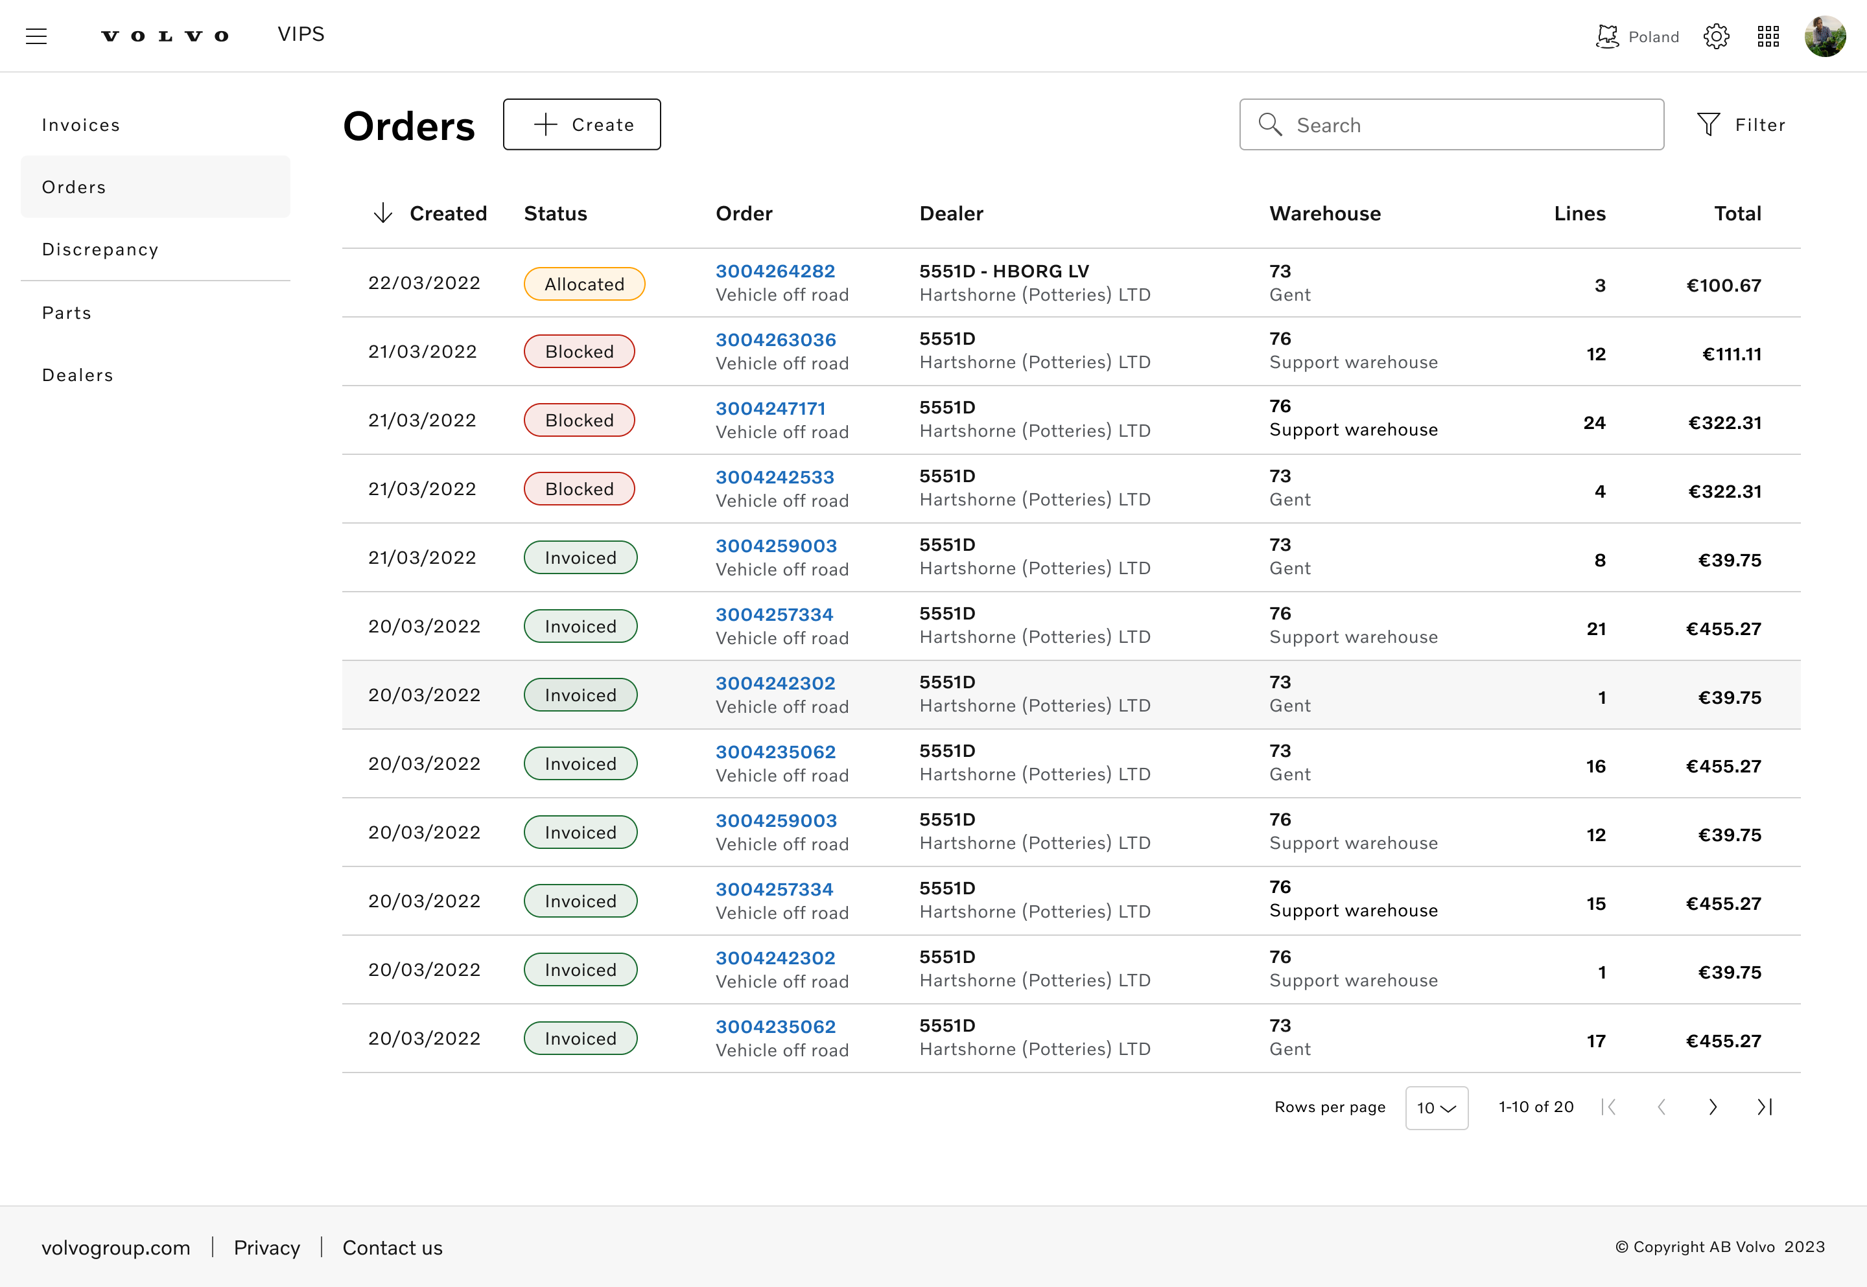Click the 1-10 of 20 pagination text
This screenshot has width=1867, height=1287.
(1536, 1107)
